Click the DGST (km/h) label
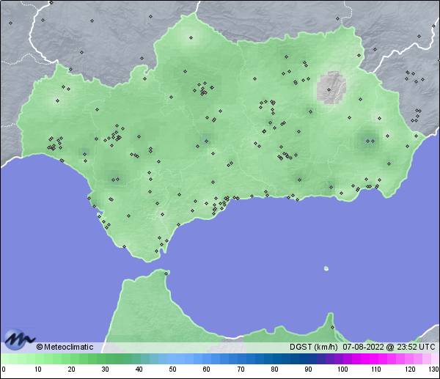The height and width of the screenshot is (379, 440). click(315, 347)
